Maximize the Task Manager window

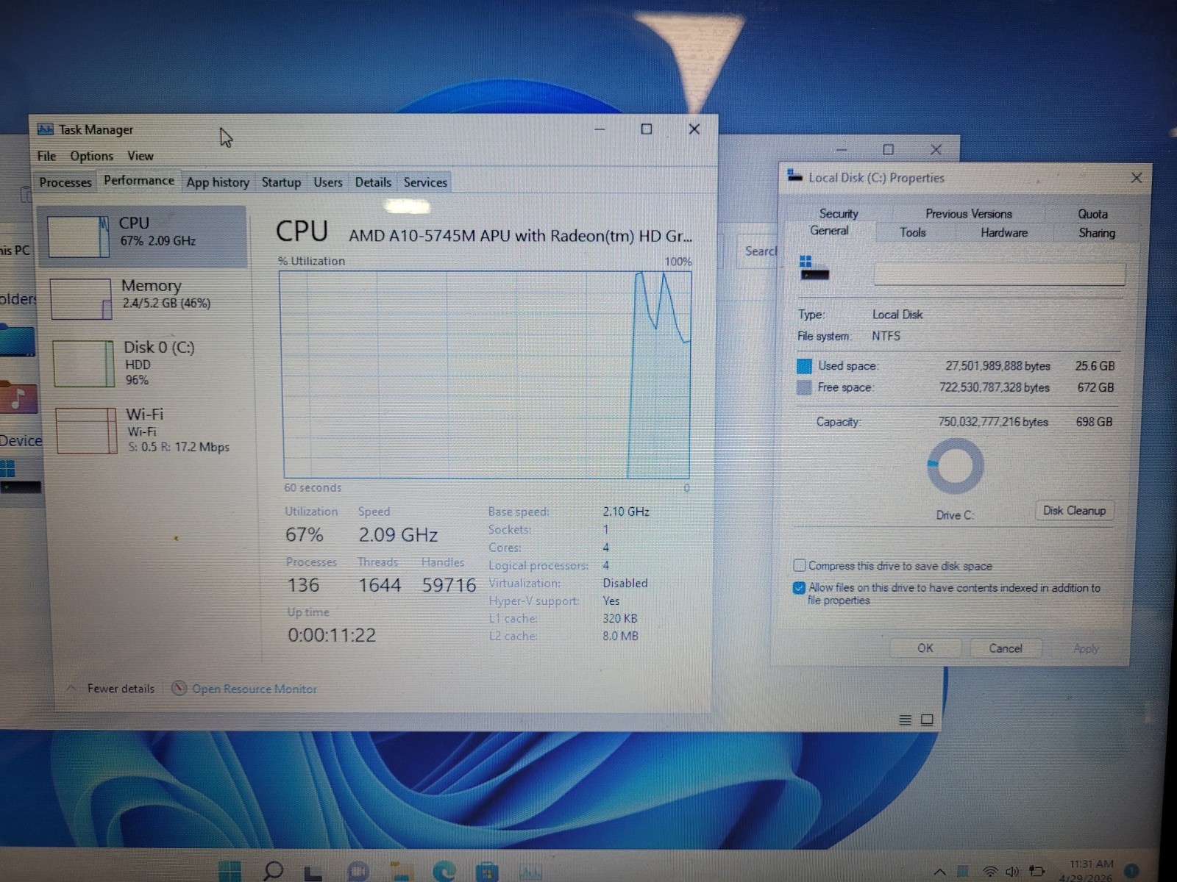(647, 129)
